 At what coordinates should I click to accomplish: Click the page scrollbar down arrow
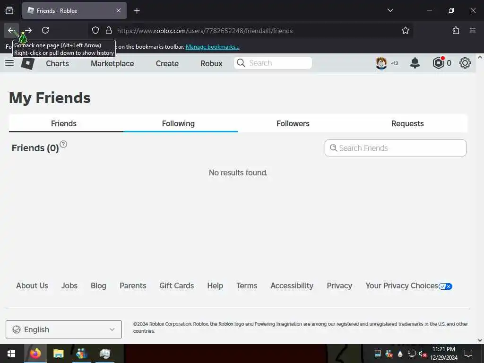[x=480, y=340]
